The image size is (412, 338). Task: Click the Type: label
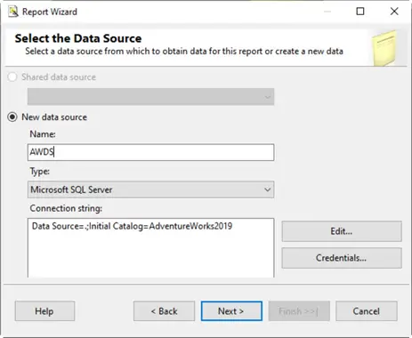pyautogui.click(x=40, y=172)
